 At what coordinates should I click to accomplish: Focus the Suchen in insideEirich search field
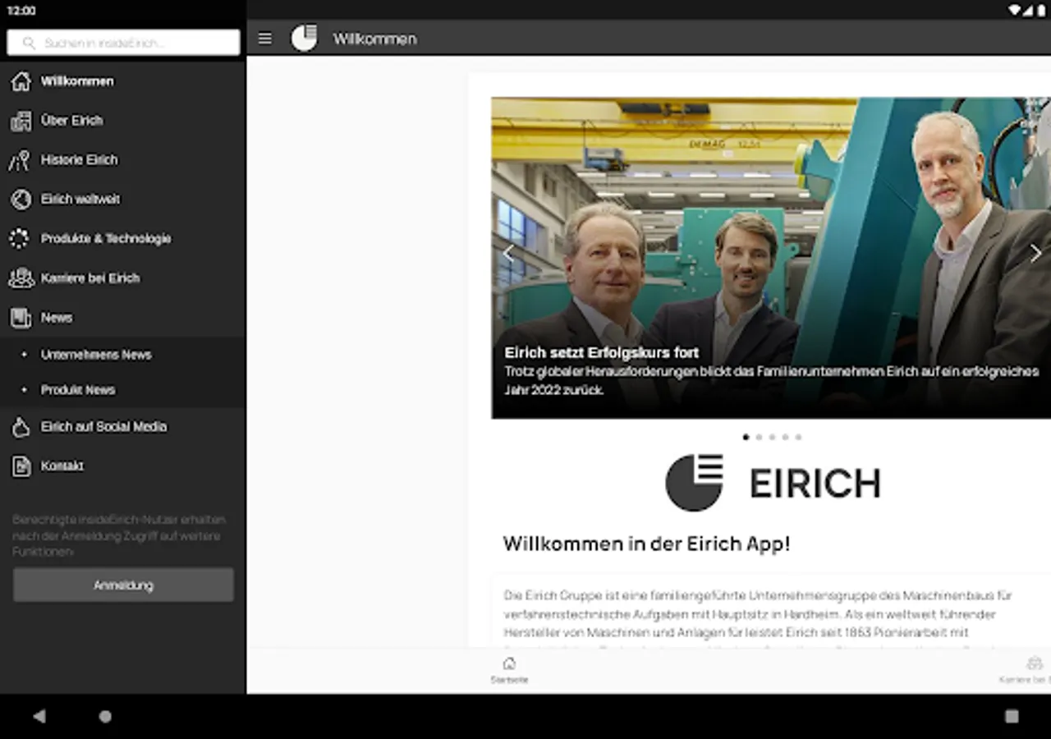[x=123, y=43]
